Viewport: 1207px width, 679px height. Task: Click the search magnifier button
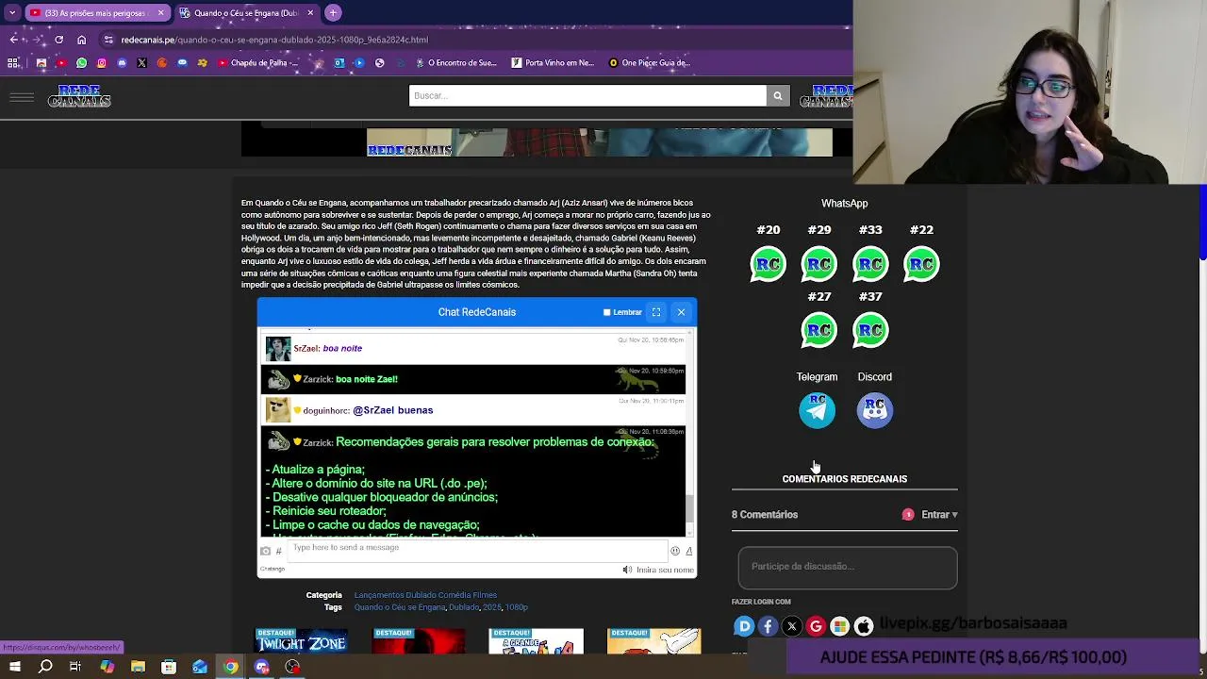(x=778, y=95)
